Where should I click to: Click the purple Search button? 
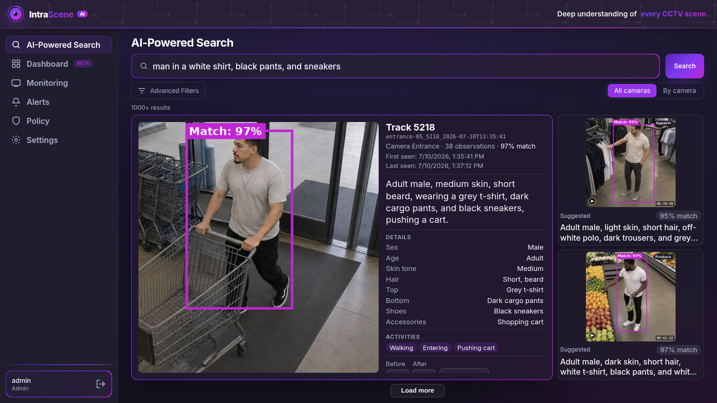click(684, 66)
